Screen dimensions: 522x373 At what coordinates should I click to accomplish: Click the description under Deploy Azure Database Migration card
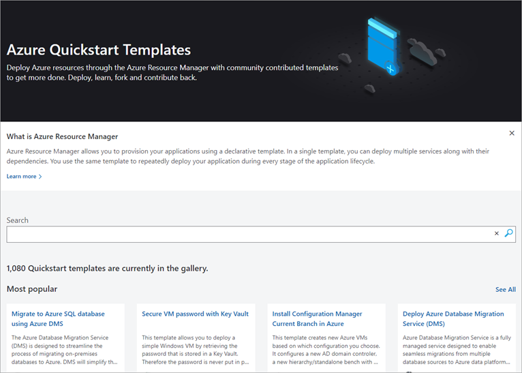tap(457, 350)
